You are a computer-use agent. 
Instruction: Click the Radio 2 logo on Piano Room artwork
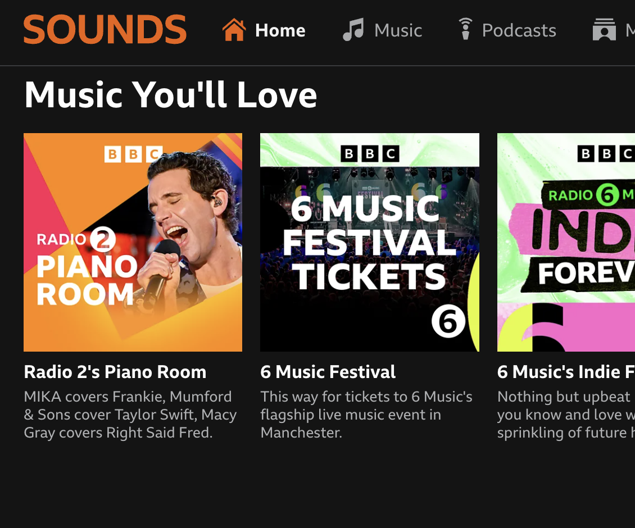pyautogui.click(x=76, y=240)
